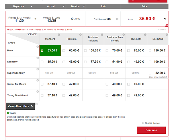
Task: Open View other offers
Action: tap(20, 106)
